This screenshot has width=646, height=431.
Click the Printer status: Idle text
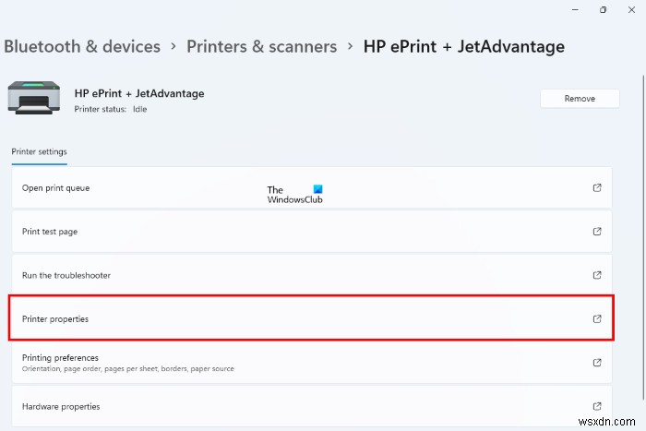[111, 109]
